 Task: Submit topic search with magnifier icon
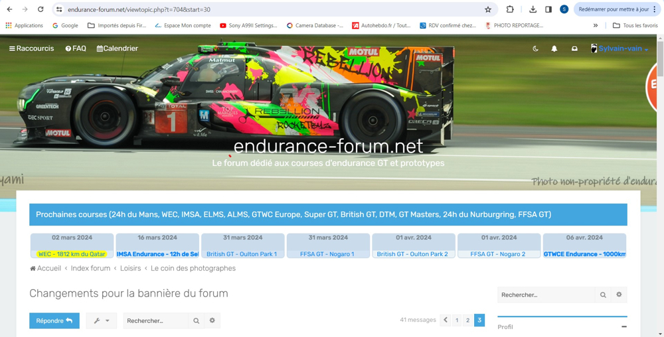pyautogui.click(x=197, y=321)
